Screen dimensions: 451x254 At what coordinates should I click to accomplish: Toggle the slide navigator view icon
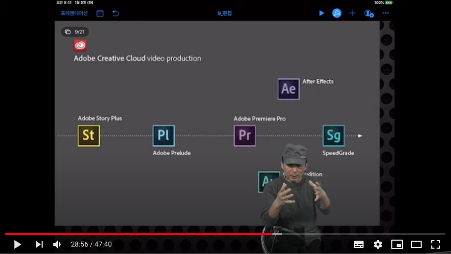[x=100, y=13]
